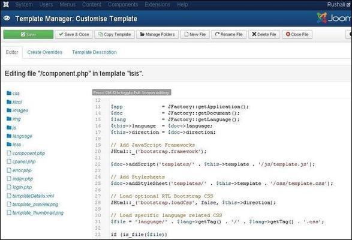This screenshot has width=352, height=240.
Task: Click code line 33 'if (is_file($file))'
Action: [139, 235]
